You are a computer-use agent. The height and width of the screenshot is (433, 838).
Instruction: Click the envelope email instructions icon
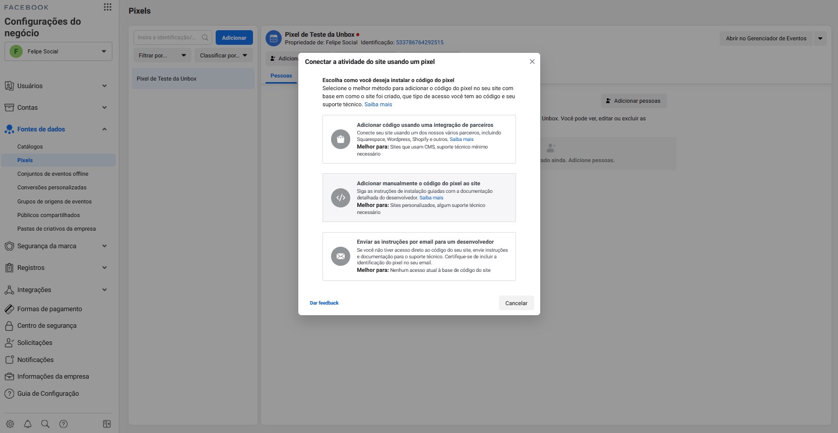(341, 256)
